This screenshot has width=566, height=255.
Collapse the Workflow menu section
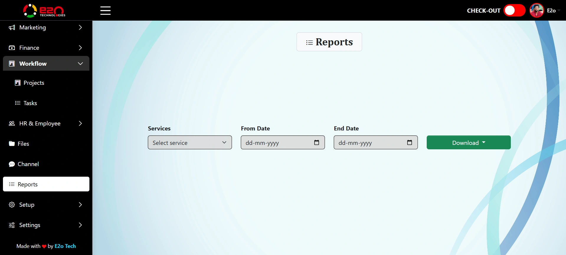point(80,64)
